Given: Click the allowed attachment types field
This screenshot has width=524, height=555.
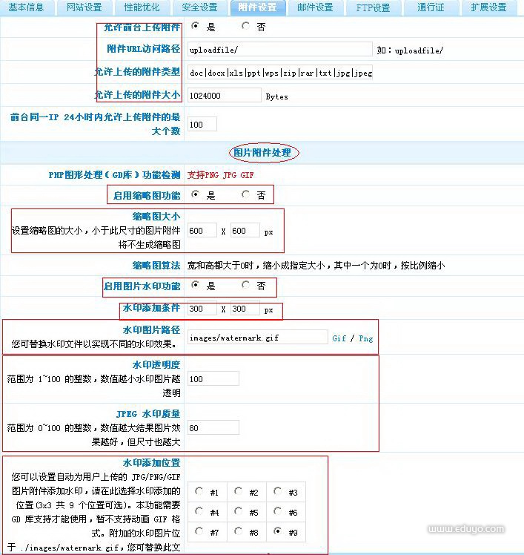Looking at the screenshot, I should (279, 73).
